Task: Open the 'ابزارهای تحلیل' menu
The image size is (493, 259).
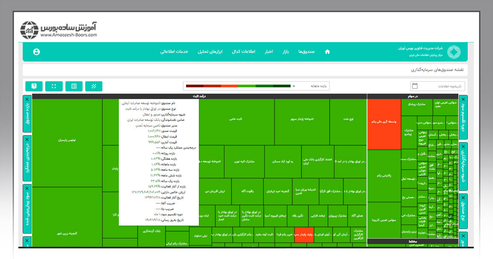Action: pyautogui.click(x=208, y=52)
